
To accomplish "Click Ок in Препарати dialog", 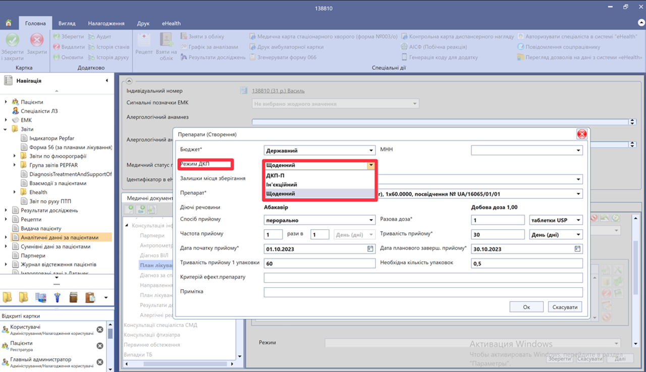I will (526, 307).
